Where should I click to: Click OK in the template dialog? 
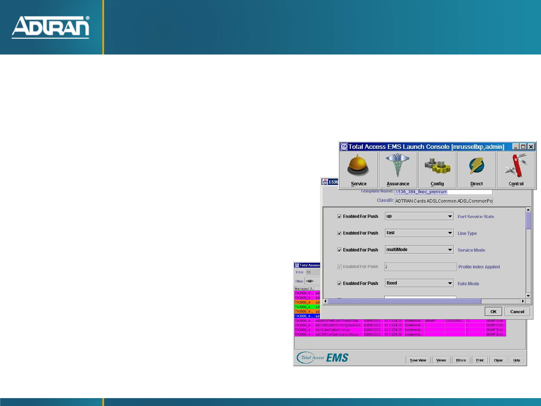[x=493, y=312]
